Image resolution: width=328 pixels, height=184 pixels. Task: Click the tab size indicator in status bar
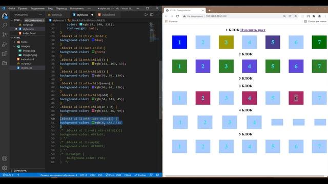pyautogui.click(x=59, y=175)
